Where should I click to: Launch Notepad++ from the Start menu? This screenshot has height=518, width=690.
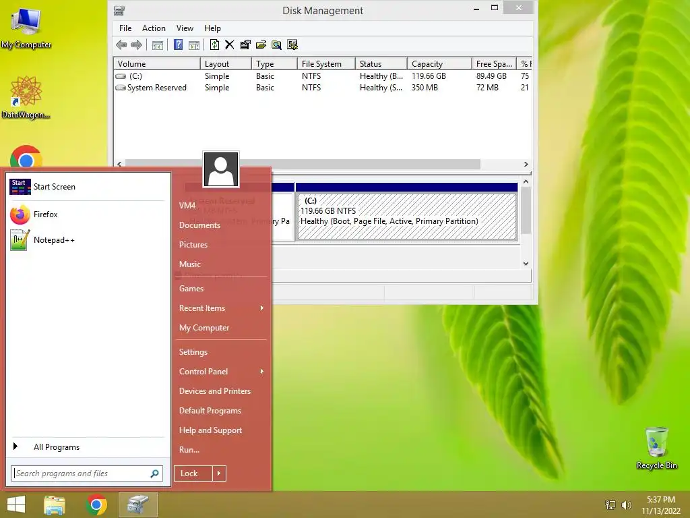[x=87, y=240]
